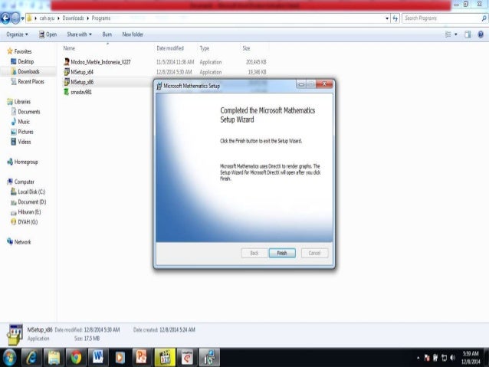The width and height of the screenshot is (489, 367).
Task: Open the media player taskbar icon
Action: pos(120,357)
